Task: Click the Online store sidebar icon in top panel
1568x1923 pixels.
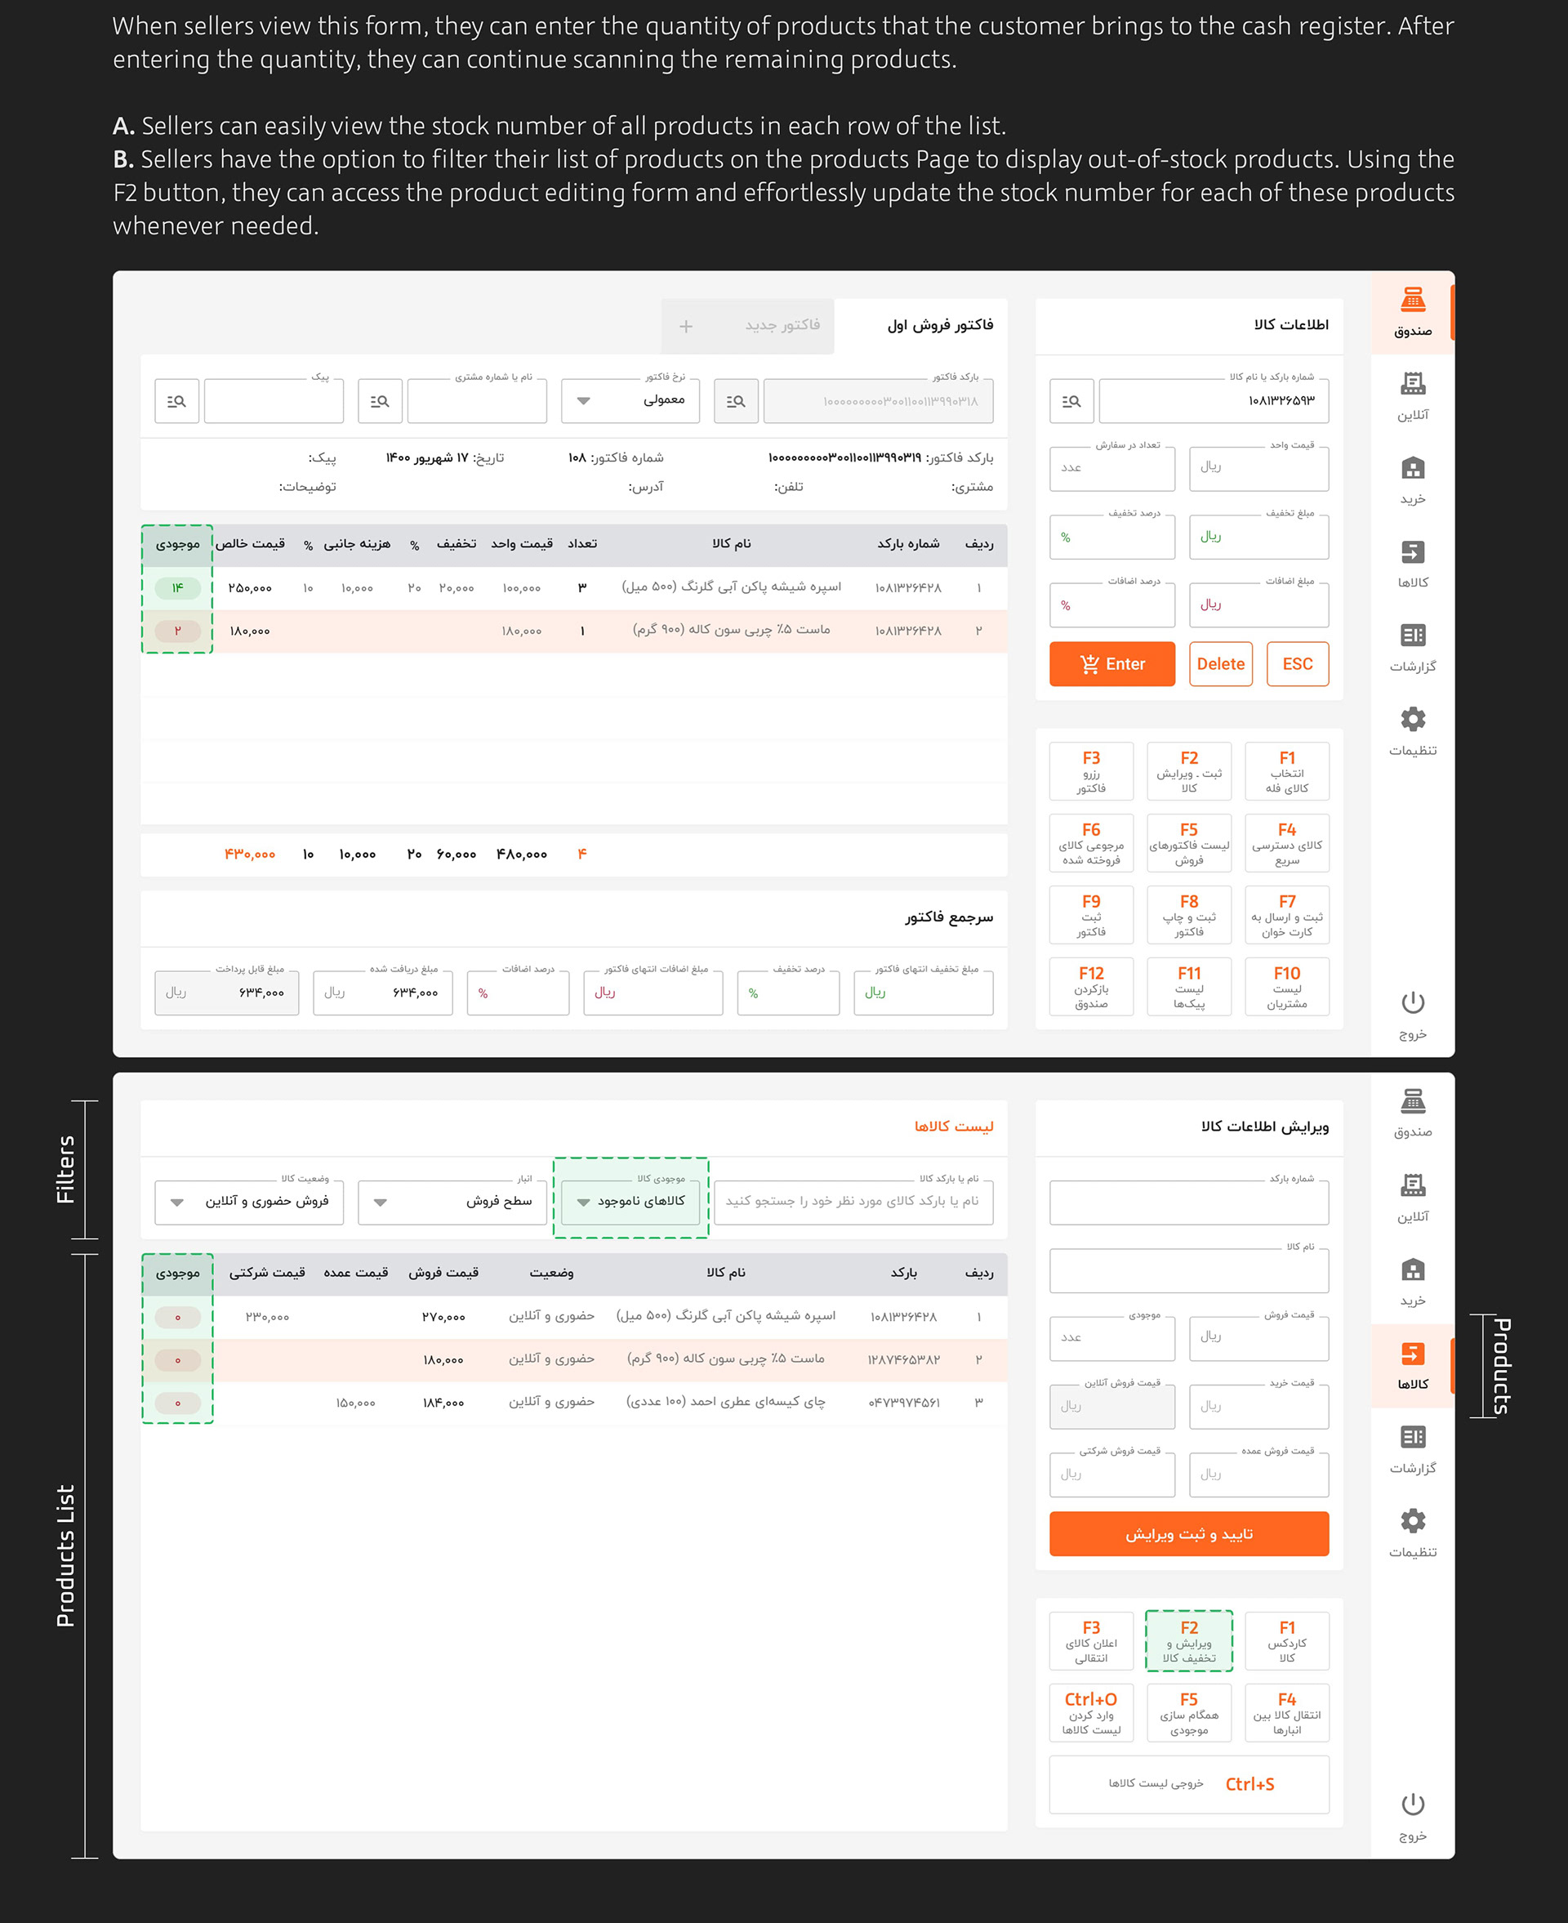Action: (1412, 385)
